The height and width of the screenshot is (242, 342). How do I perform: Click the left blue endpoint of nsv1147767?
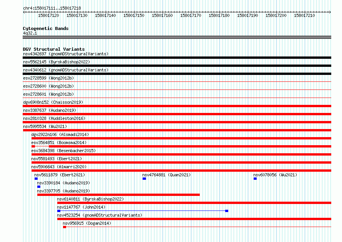[59, 211]
